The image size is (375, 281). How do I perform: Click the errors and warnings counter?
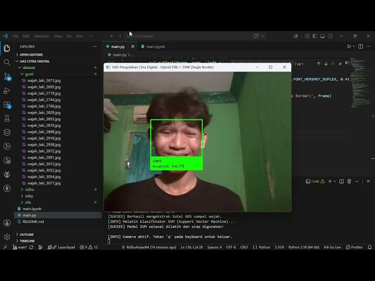(88, 247)
